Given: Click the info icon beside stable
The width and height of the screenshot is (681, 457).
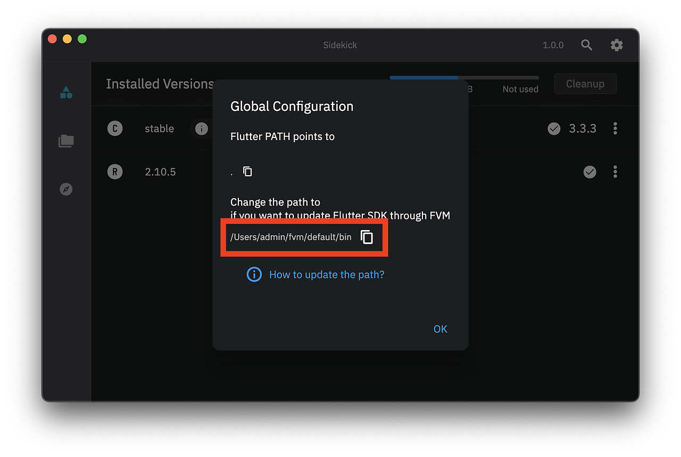Looking at the screenshot, I should (x=201, y=128).
